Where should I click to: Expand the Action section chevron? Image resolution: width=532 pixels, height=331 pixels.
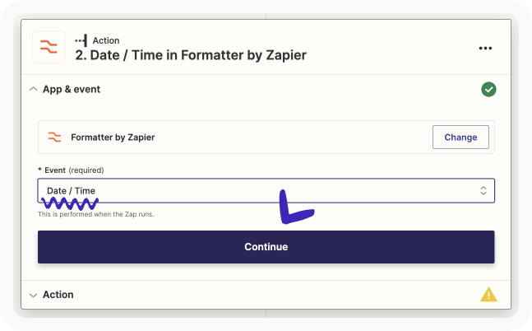(x=33, y=295)
